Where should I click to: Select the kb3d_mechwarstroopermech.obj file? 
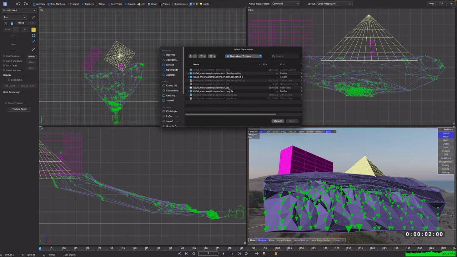point(211,88)
